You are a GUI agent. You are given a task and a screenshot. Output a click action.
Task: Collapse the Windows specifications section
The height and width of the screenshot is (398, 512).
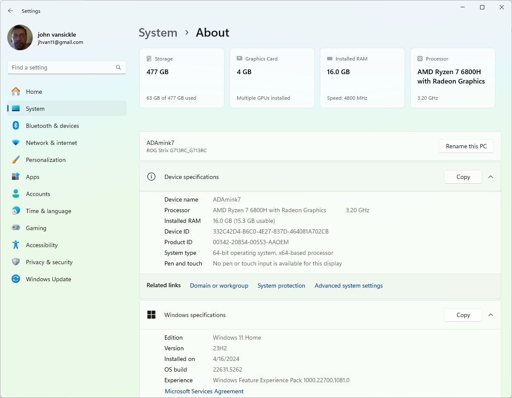click(x=491, y=315)
